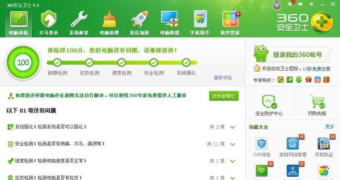Image resolution: width=340 pixels, height=180 pixels.
Task: Open 木马查杀 trojan scan icon
Action: tap(49, 19)
